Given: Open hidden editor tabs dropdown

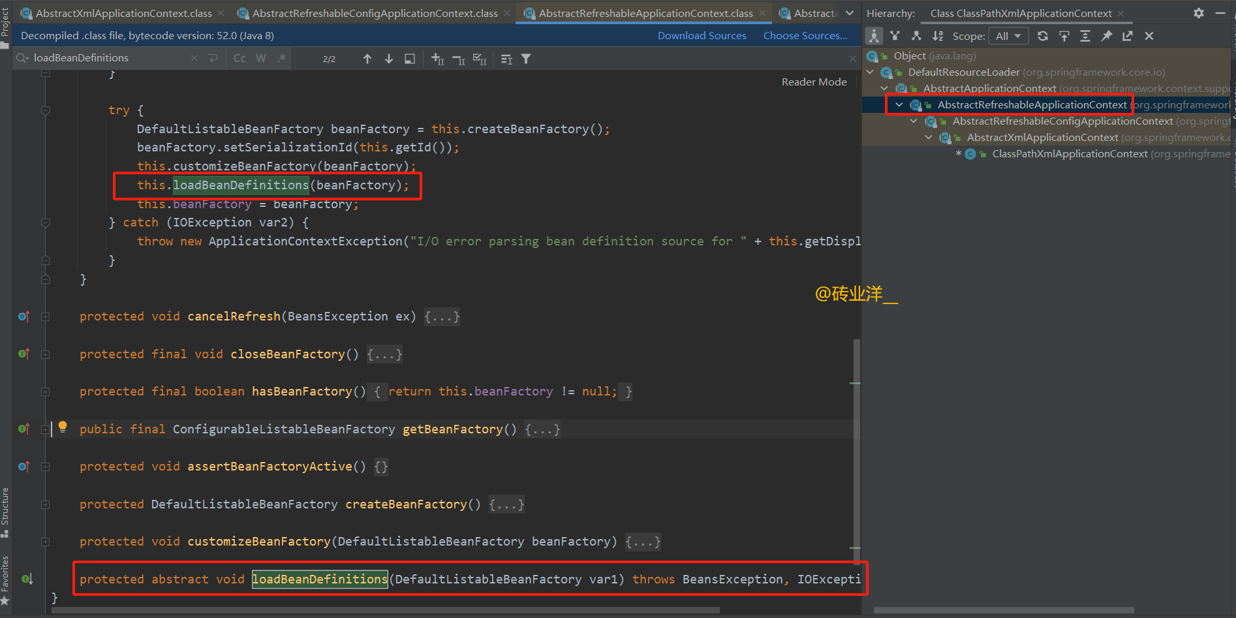Looking at the screenshot, I should click(850, 13).
